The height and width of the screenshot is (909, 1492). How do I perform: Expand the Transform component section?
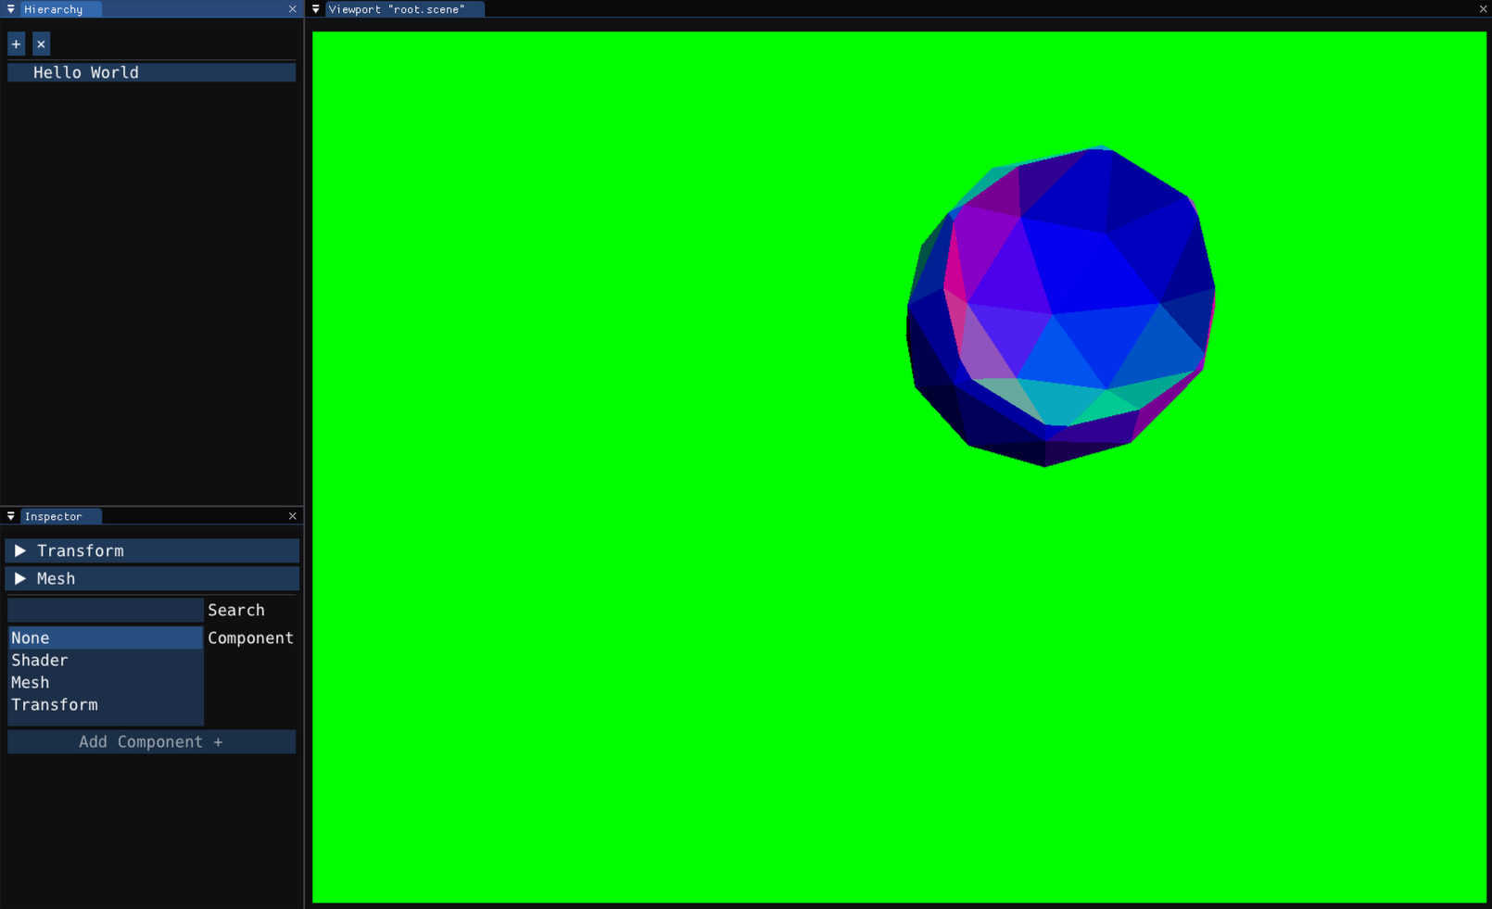pyautogui.click(x=152, y=550)
